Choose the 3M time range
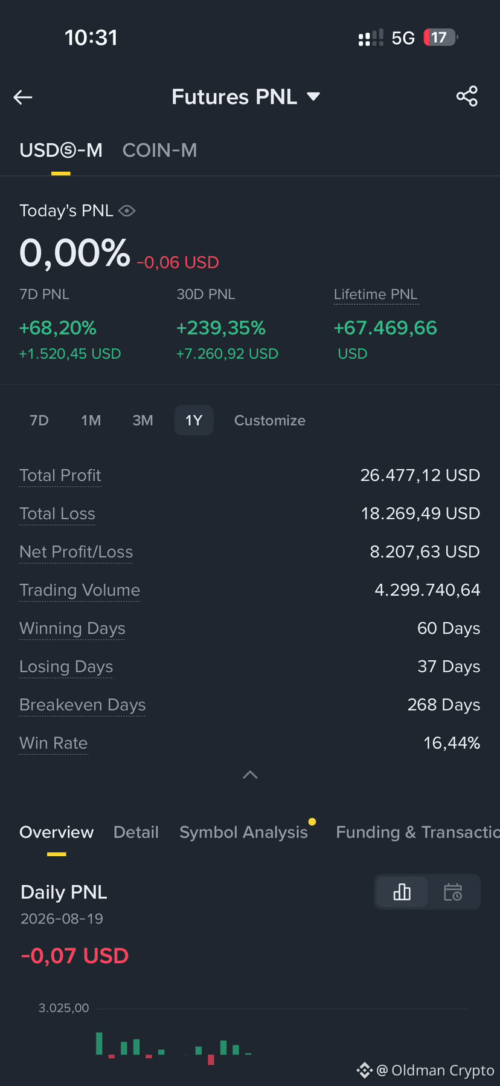Viewport: 500px width, 1086px height. pos(143,420)
